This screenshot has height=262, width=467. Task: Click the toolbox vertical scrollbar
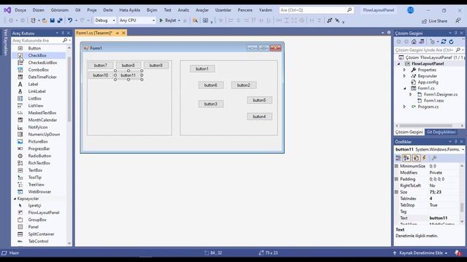click(x=69, y=89)
